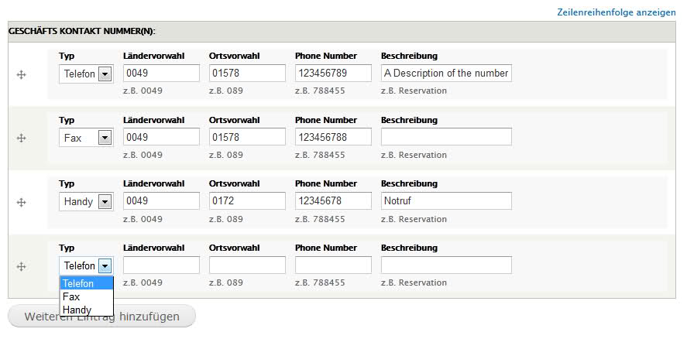Screen dimensions: 687x339
Task: Click the Phone Number field with 123456788
Action: (x=333, y=137)
